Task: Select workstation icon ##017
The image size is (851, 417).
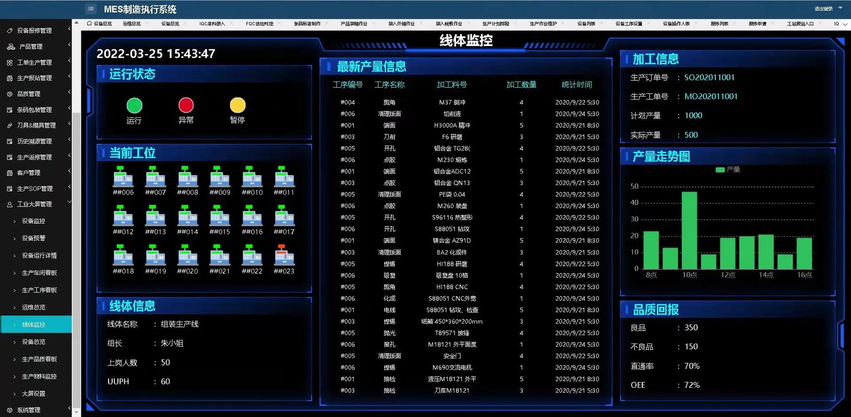Action: coord(284,216)
